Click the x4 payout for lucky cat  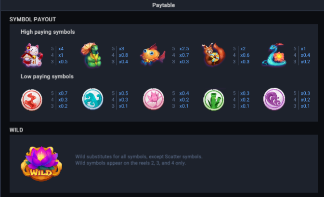tap(61, 49)
